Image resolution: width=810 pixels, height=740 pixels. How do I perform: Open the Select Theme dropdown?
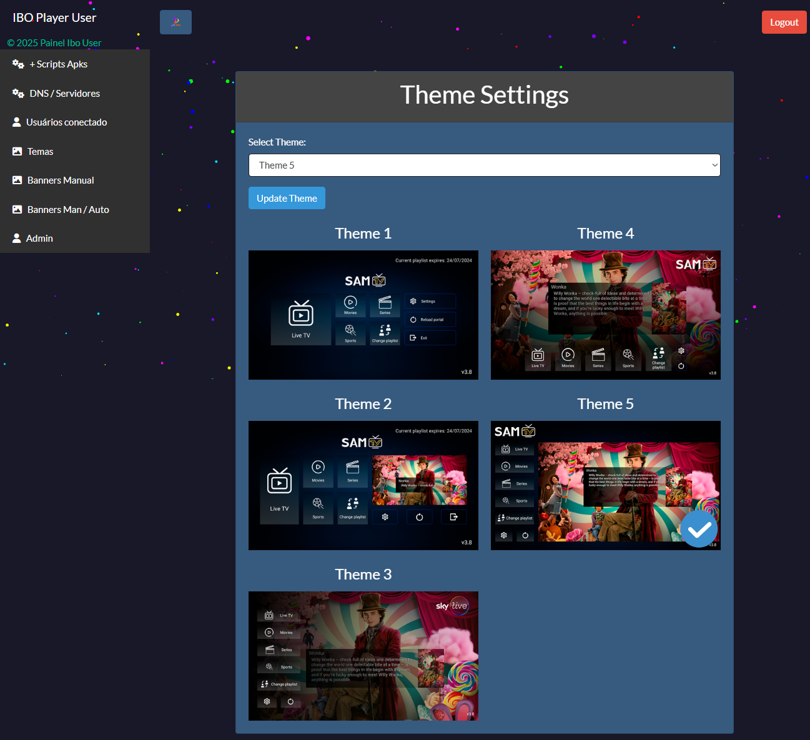(x=484, y=165)
